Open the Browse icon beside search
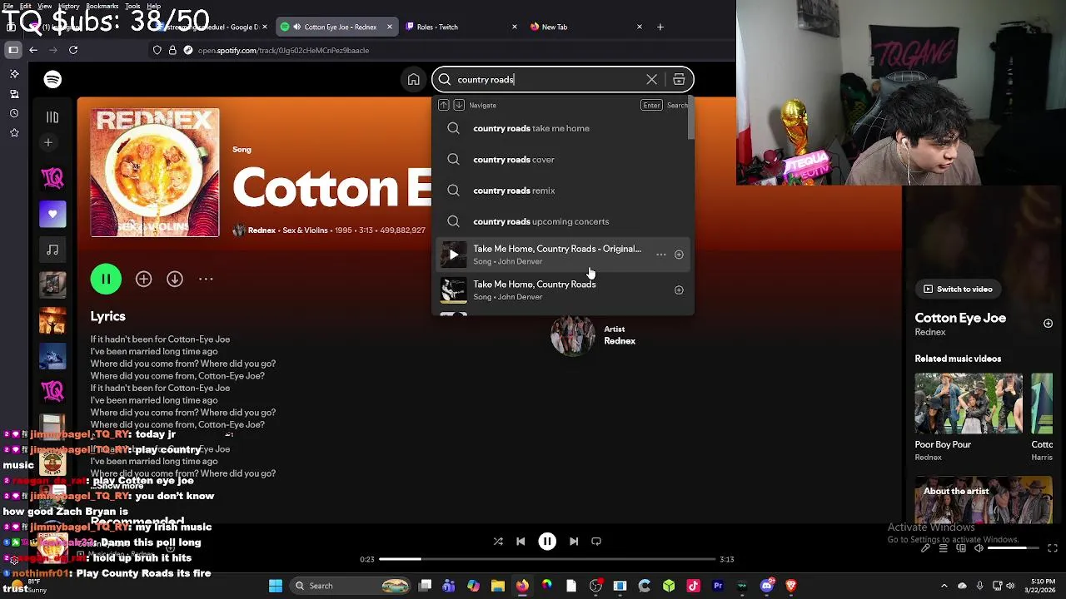 click(679, 80)
